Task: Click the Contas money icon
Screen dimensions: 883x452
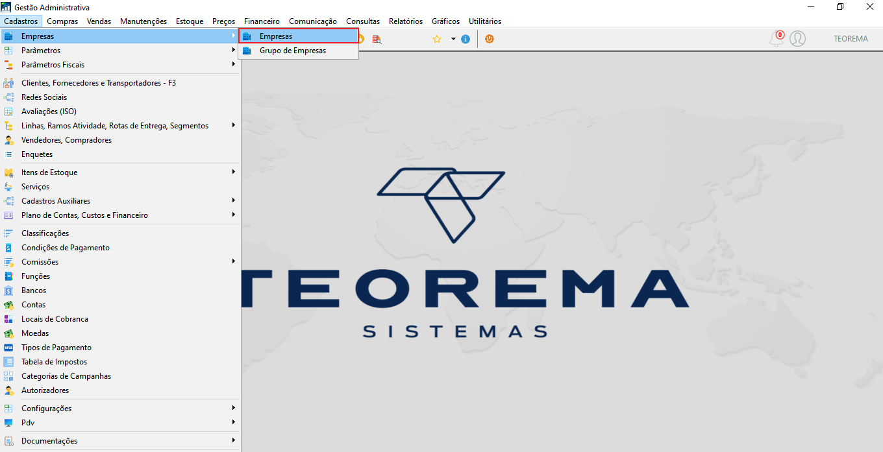Action: click(8, 305)
